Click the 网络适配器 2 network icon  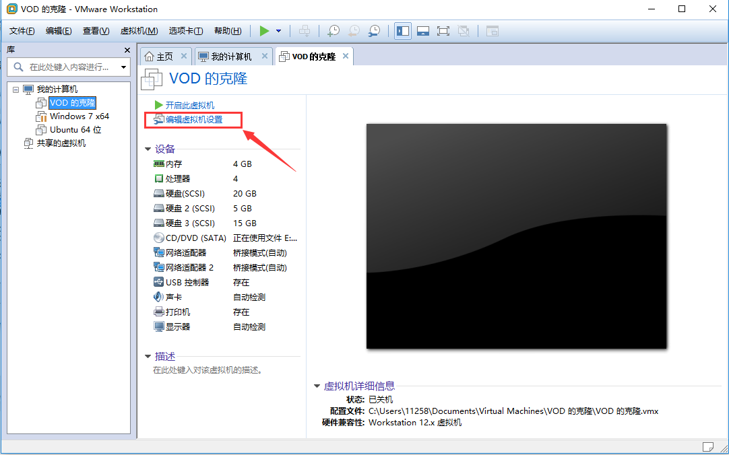pyautogui.click(x=158, y=267)
